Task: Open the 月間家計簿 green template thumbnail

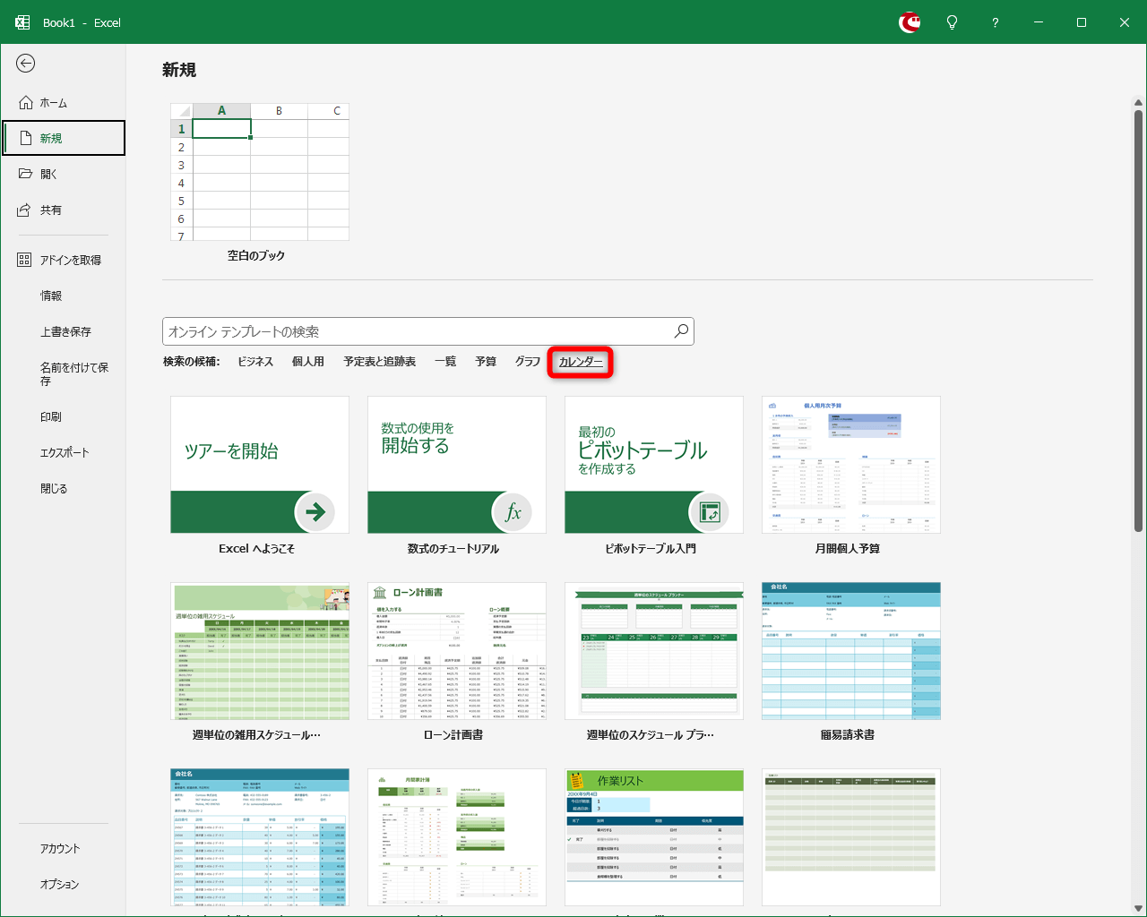Action: 457,837
